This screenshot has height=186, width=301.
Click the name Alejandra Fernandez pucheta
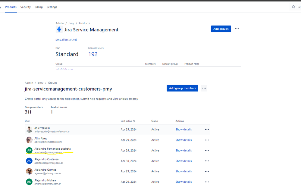click(53, 149)
